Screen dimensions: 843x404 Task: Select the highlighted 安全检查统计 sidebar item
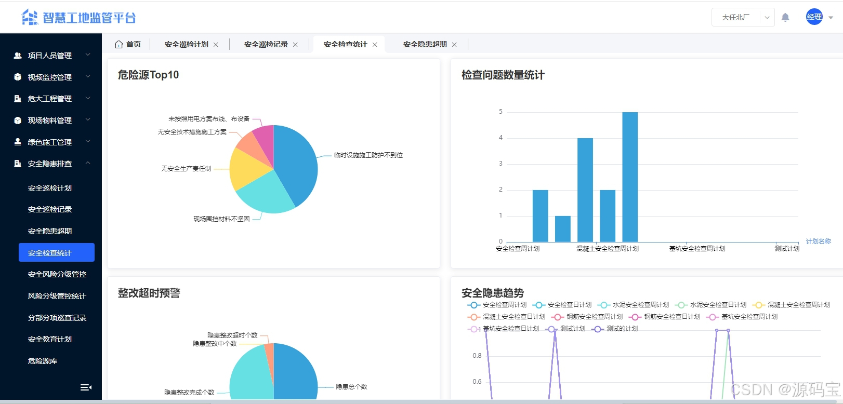[x=57, y=252]
